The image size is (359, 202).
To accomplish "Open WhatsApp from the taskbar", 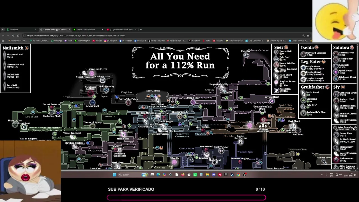I will tap(195, 175).
